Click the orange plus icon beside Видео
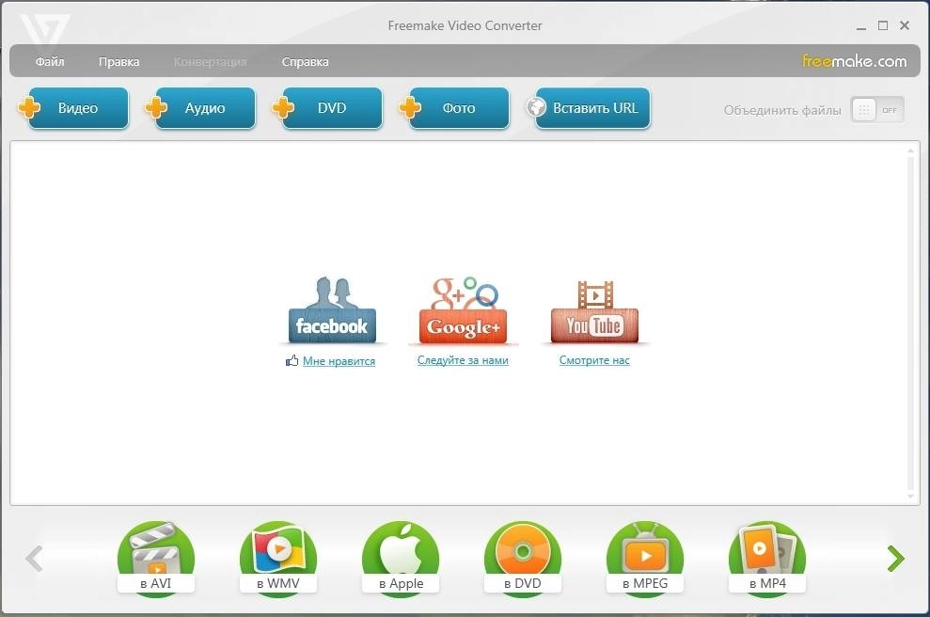This screenshot has width=930, height=617. pos(29,108)
